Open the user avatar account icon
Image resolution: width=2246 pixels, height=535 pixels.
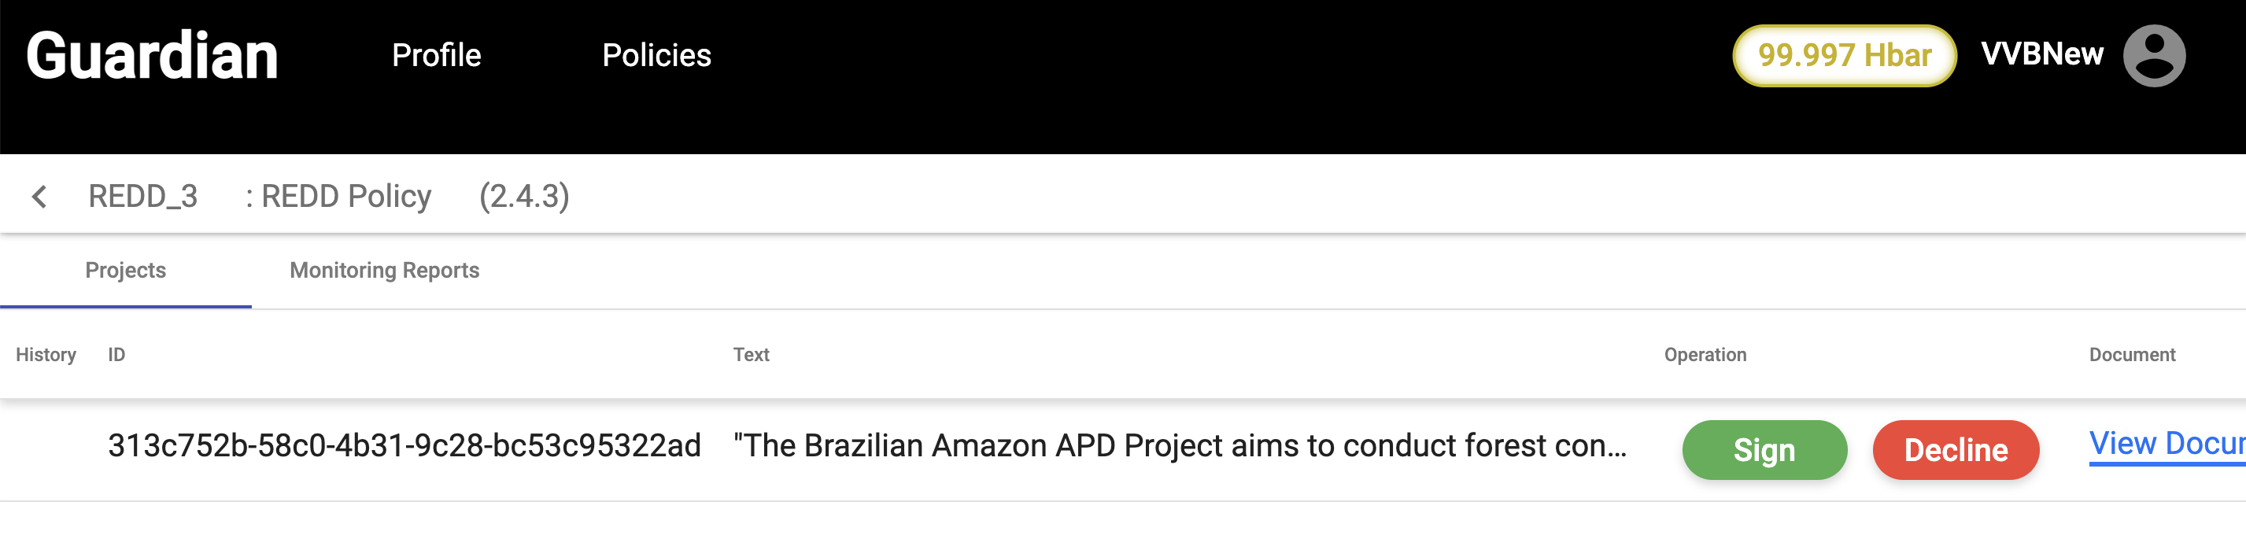tap(2152, 56)
